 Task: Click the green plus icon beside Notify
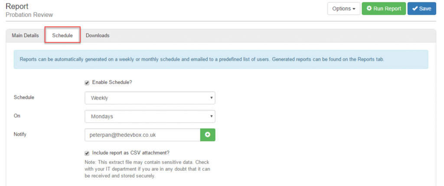pos(207,135)
